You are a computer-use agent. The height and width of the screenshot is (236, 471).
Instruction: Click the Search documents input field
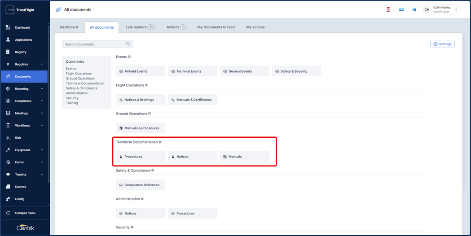pos(93,44)
